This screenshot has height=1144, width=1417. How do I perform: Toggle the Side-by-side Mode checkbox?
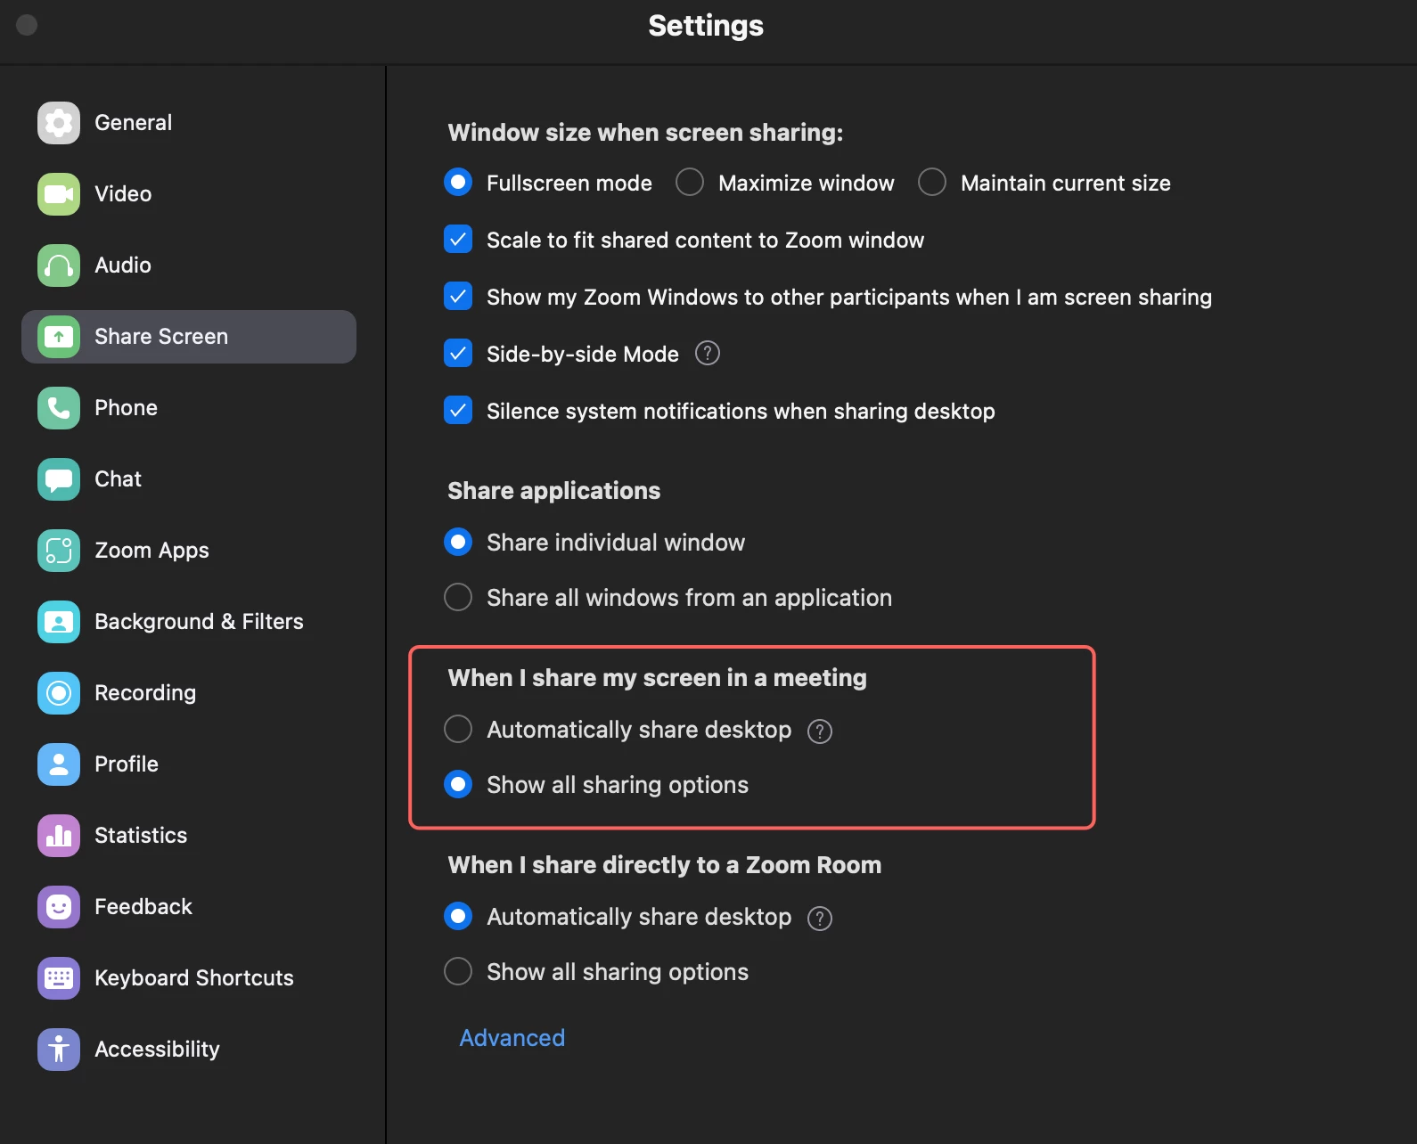click(458, 354)
